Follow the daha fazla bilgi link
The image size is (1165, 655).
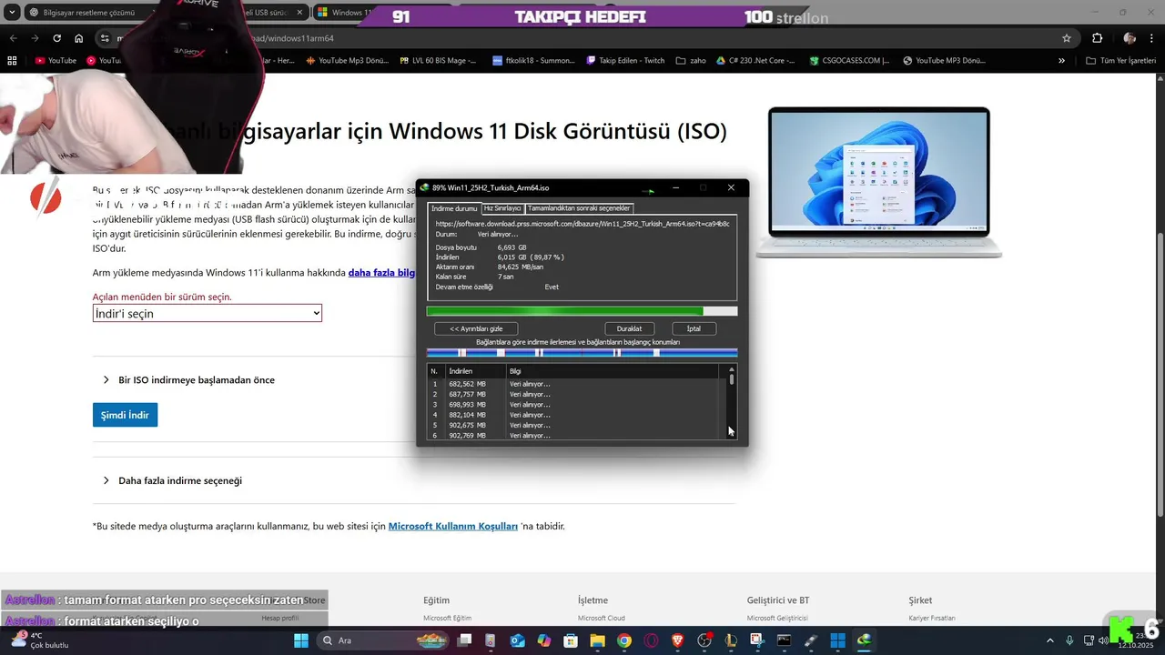[381, 272]
